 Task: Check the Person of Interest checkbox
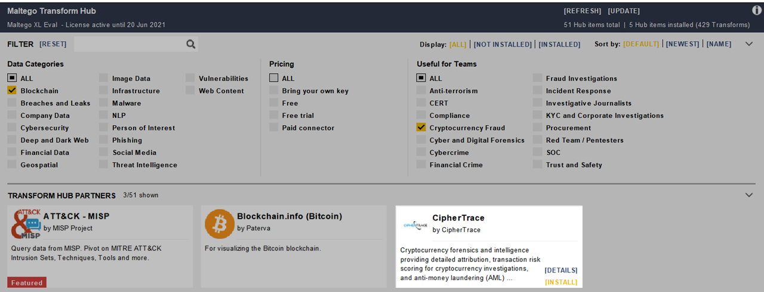[104, 128]
